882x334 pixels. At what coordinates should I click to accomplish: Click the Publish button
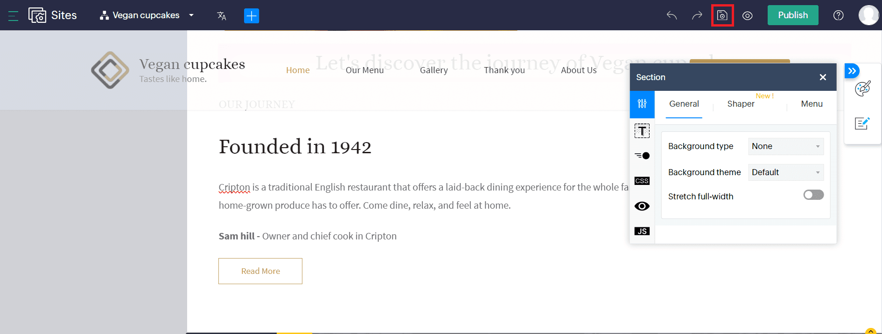point(792,15)
